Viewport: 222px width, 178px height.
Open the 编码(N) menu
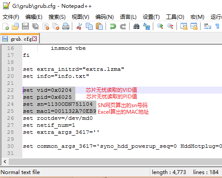(x=105, y=17)
